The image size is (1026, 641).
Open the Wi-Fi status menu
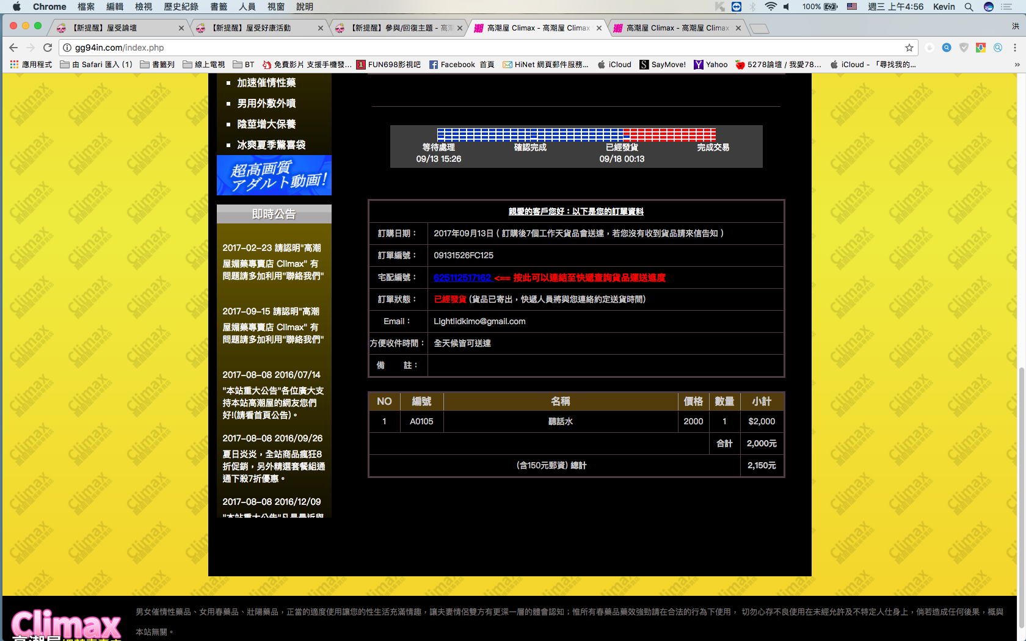click(x=771, y=7)
